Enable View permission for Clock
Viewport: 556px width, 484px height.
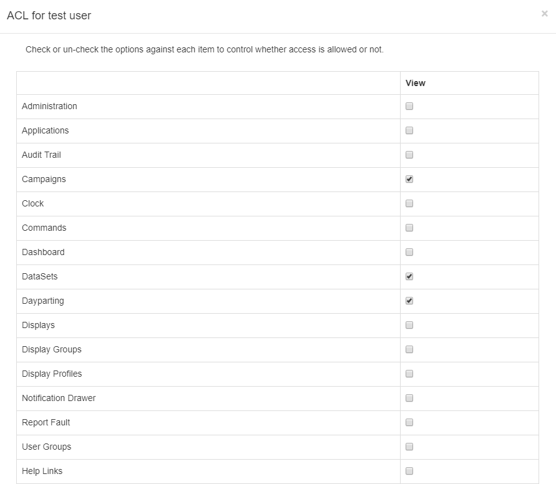pos(409,203)
